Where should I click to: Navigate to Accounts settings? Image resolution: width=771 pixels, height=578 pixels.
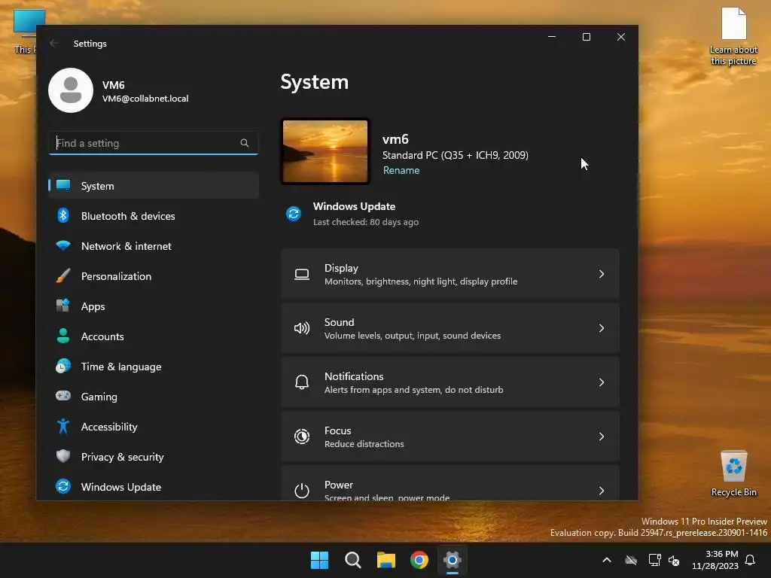click(154, 336)
